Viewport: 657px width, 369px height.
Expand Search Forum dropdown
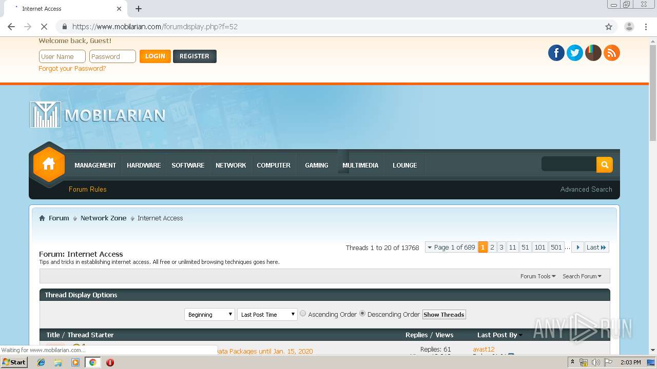(x=582, y=276)
